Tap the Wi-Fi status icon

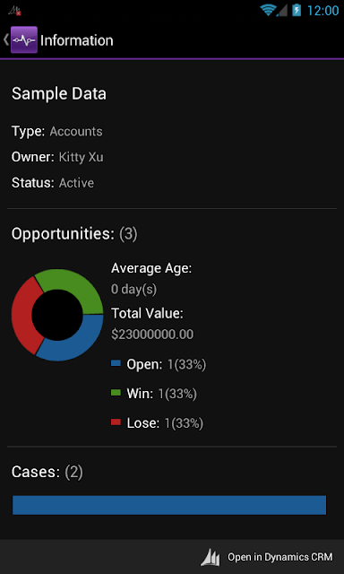tap(268, 10)
